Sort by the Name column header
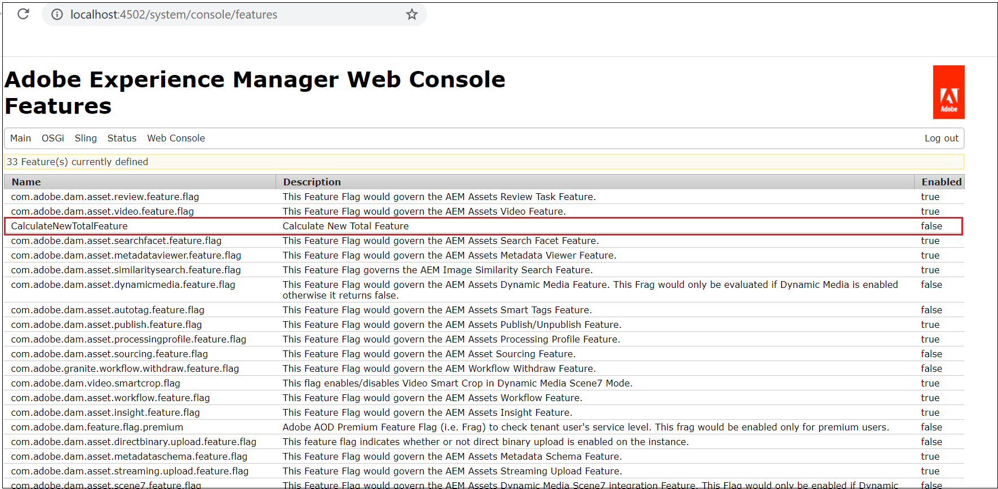Viewport: 998px width, 489px height. [140, 182]
